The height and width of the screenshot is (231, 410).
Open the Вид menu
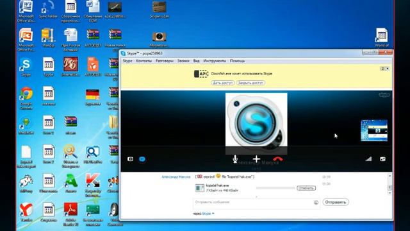pyautogui.click(x=197, y=61)
